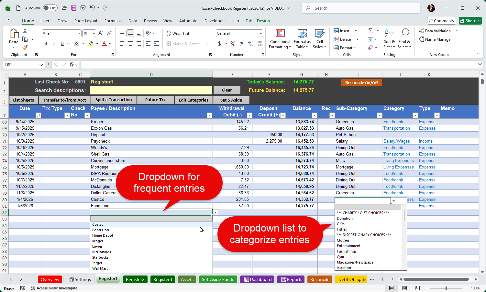Switch to the Dashboard sheet tab

(258, 279)
